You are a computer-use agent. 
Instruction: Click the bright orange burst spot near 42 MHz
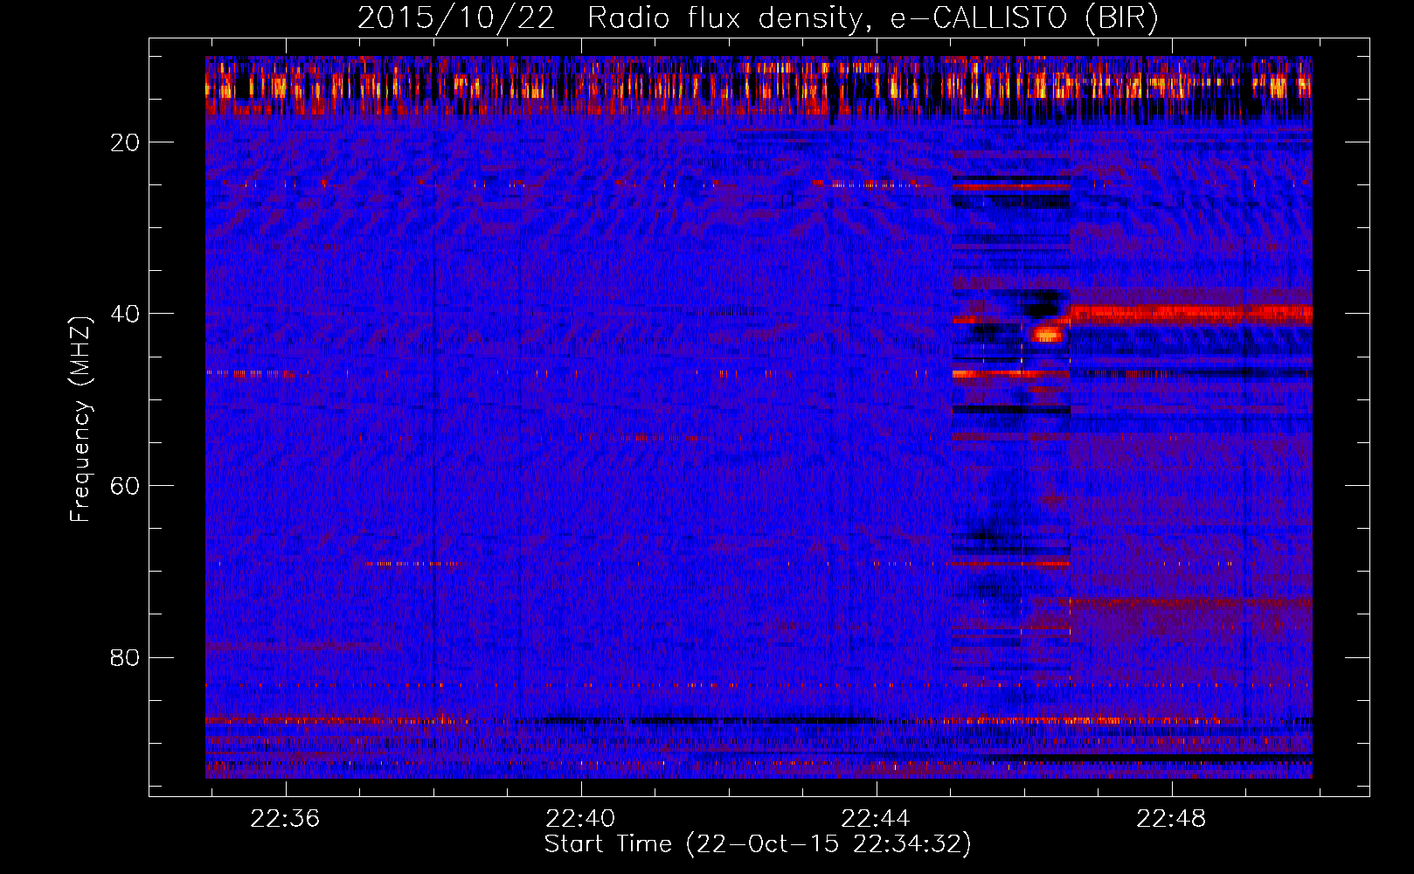coord(1047,333)
